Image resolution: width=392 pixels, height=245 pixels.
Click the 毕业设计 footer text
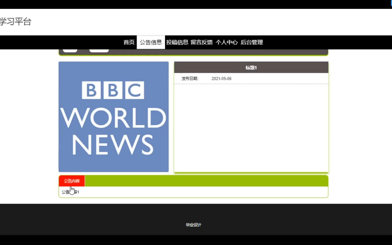click(194, 225)
